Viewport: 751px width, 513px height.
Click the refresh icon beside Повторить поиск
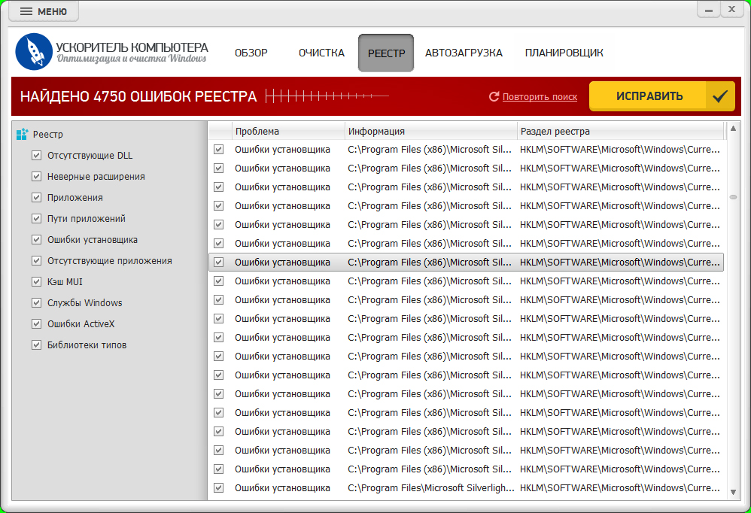pos(494,97)
